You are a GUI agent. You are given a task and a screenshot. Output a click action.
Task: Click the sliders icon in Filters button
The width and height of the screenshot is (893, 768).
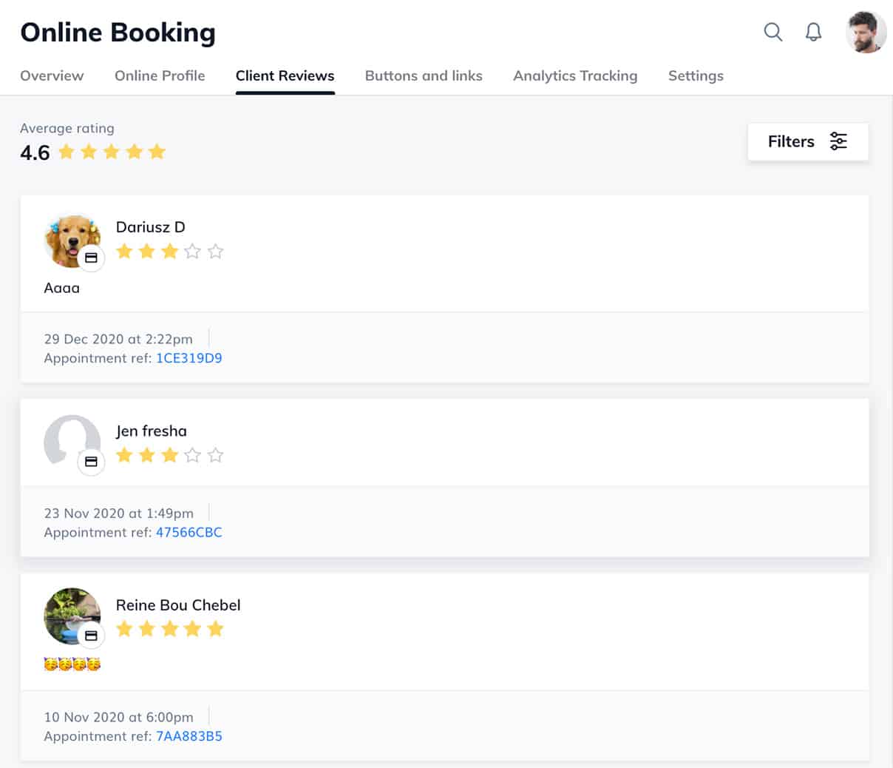(x=838, y=141)
